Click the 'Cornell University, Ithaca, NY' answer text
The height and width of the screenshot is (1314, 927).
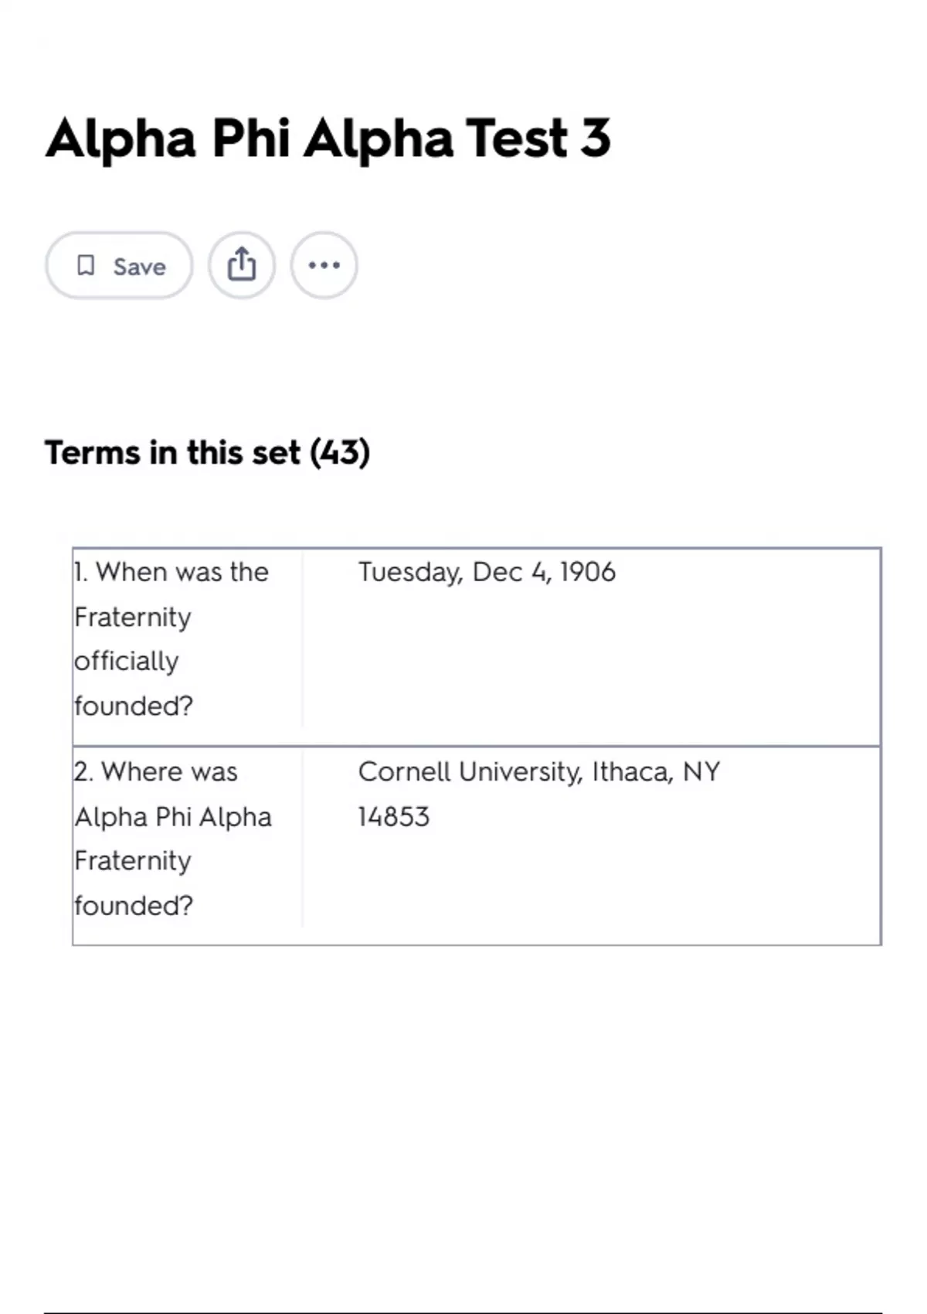tap(539, 772)
